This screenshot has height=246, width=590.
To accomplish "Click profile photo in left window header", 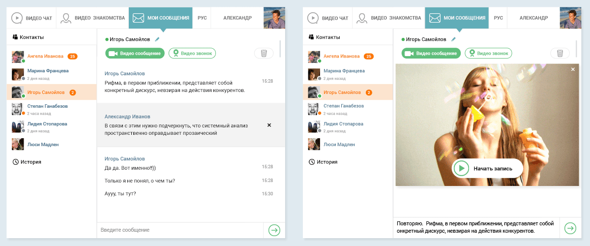I will [x=274, y=18].
